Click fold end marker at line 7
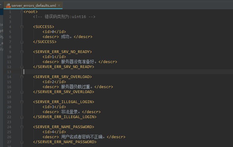Screen dimensions: 233x147 point(22,42)
